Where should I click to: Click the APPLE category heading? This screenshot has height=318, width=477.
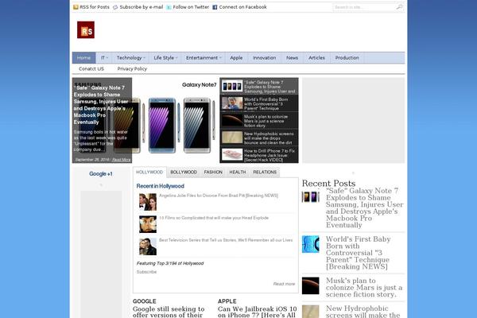tap(227, 301)
